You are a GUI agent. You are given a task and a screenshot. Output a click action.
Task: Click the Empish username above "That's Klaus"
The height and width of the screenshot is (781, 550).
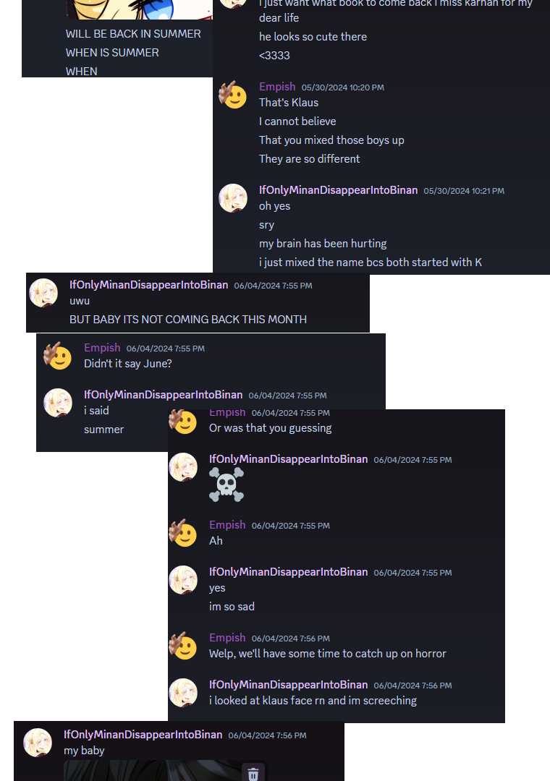[x=277, y=87]
